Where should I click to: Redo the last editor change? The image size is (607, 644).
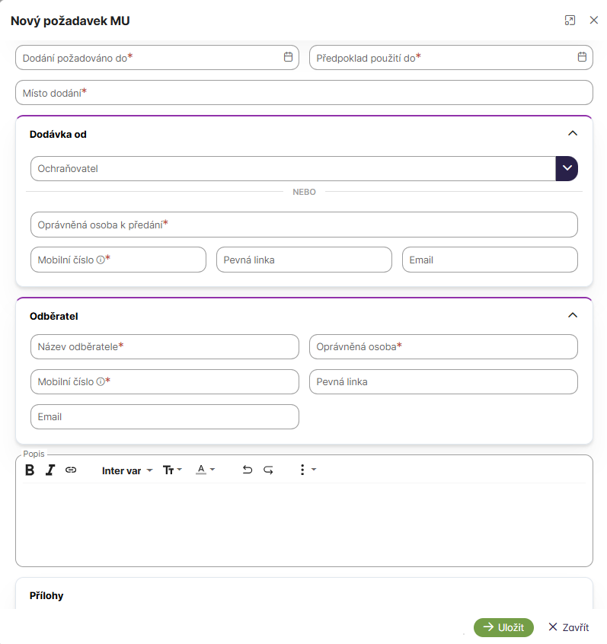tap(268, 470)
